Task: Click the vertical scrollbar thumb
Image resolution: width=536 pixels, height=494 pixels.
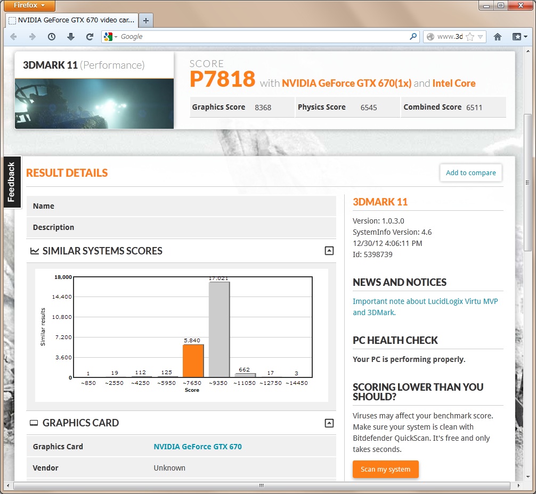Action: 528,183
